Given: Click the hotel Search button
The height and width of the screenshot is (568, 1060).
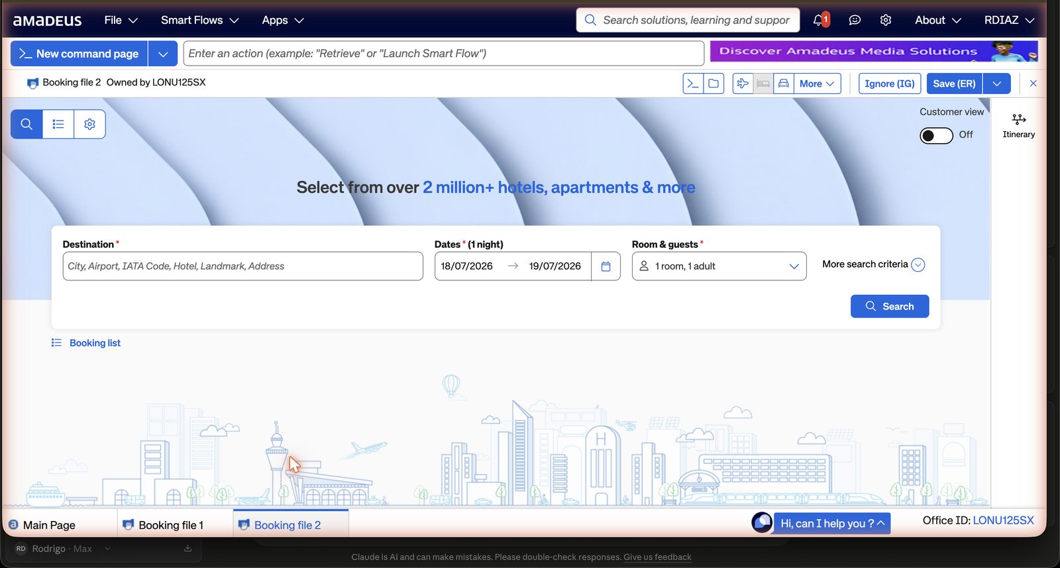Looking at the screenshot, I should click(890, 306).
